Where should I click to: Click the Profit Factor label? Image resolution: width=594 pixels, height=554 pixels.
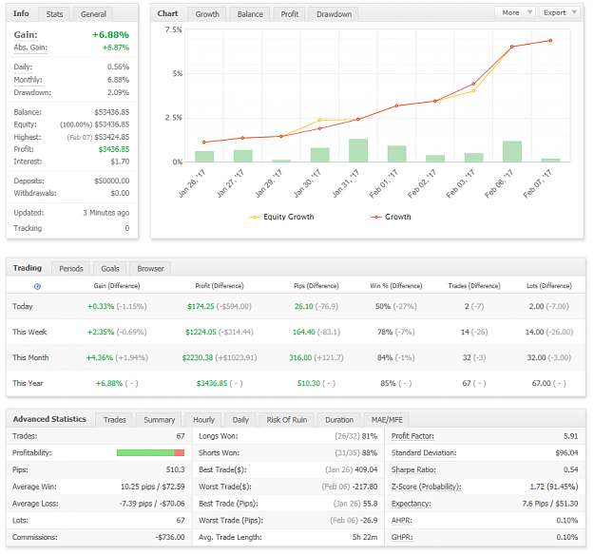point(412,436)
